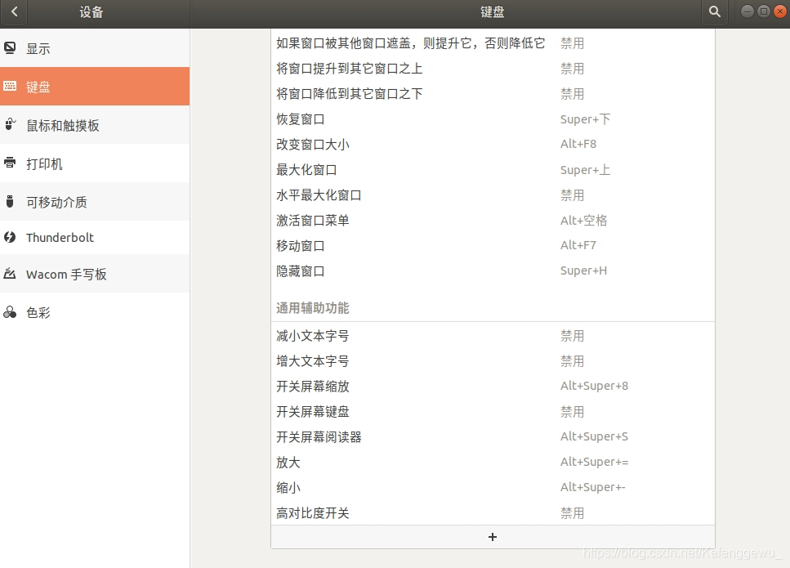The width and height of the screenshot is (790, 568).
Task: Select the 高对比度开关 shortcut row
Action: pos(493,512)
